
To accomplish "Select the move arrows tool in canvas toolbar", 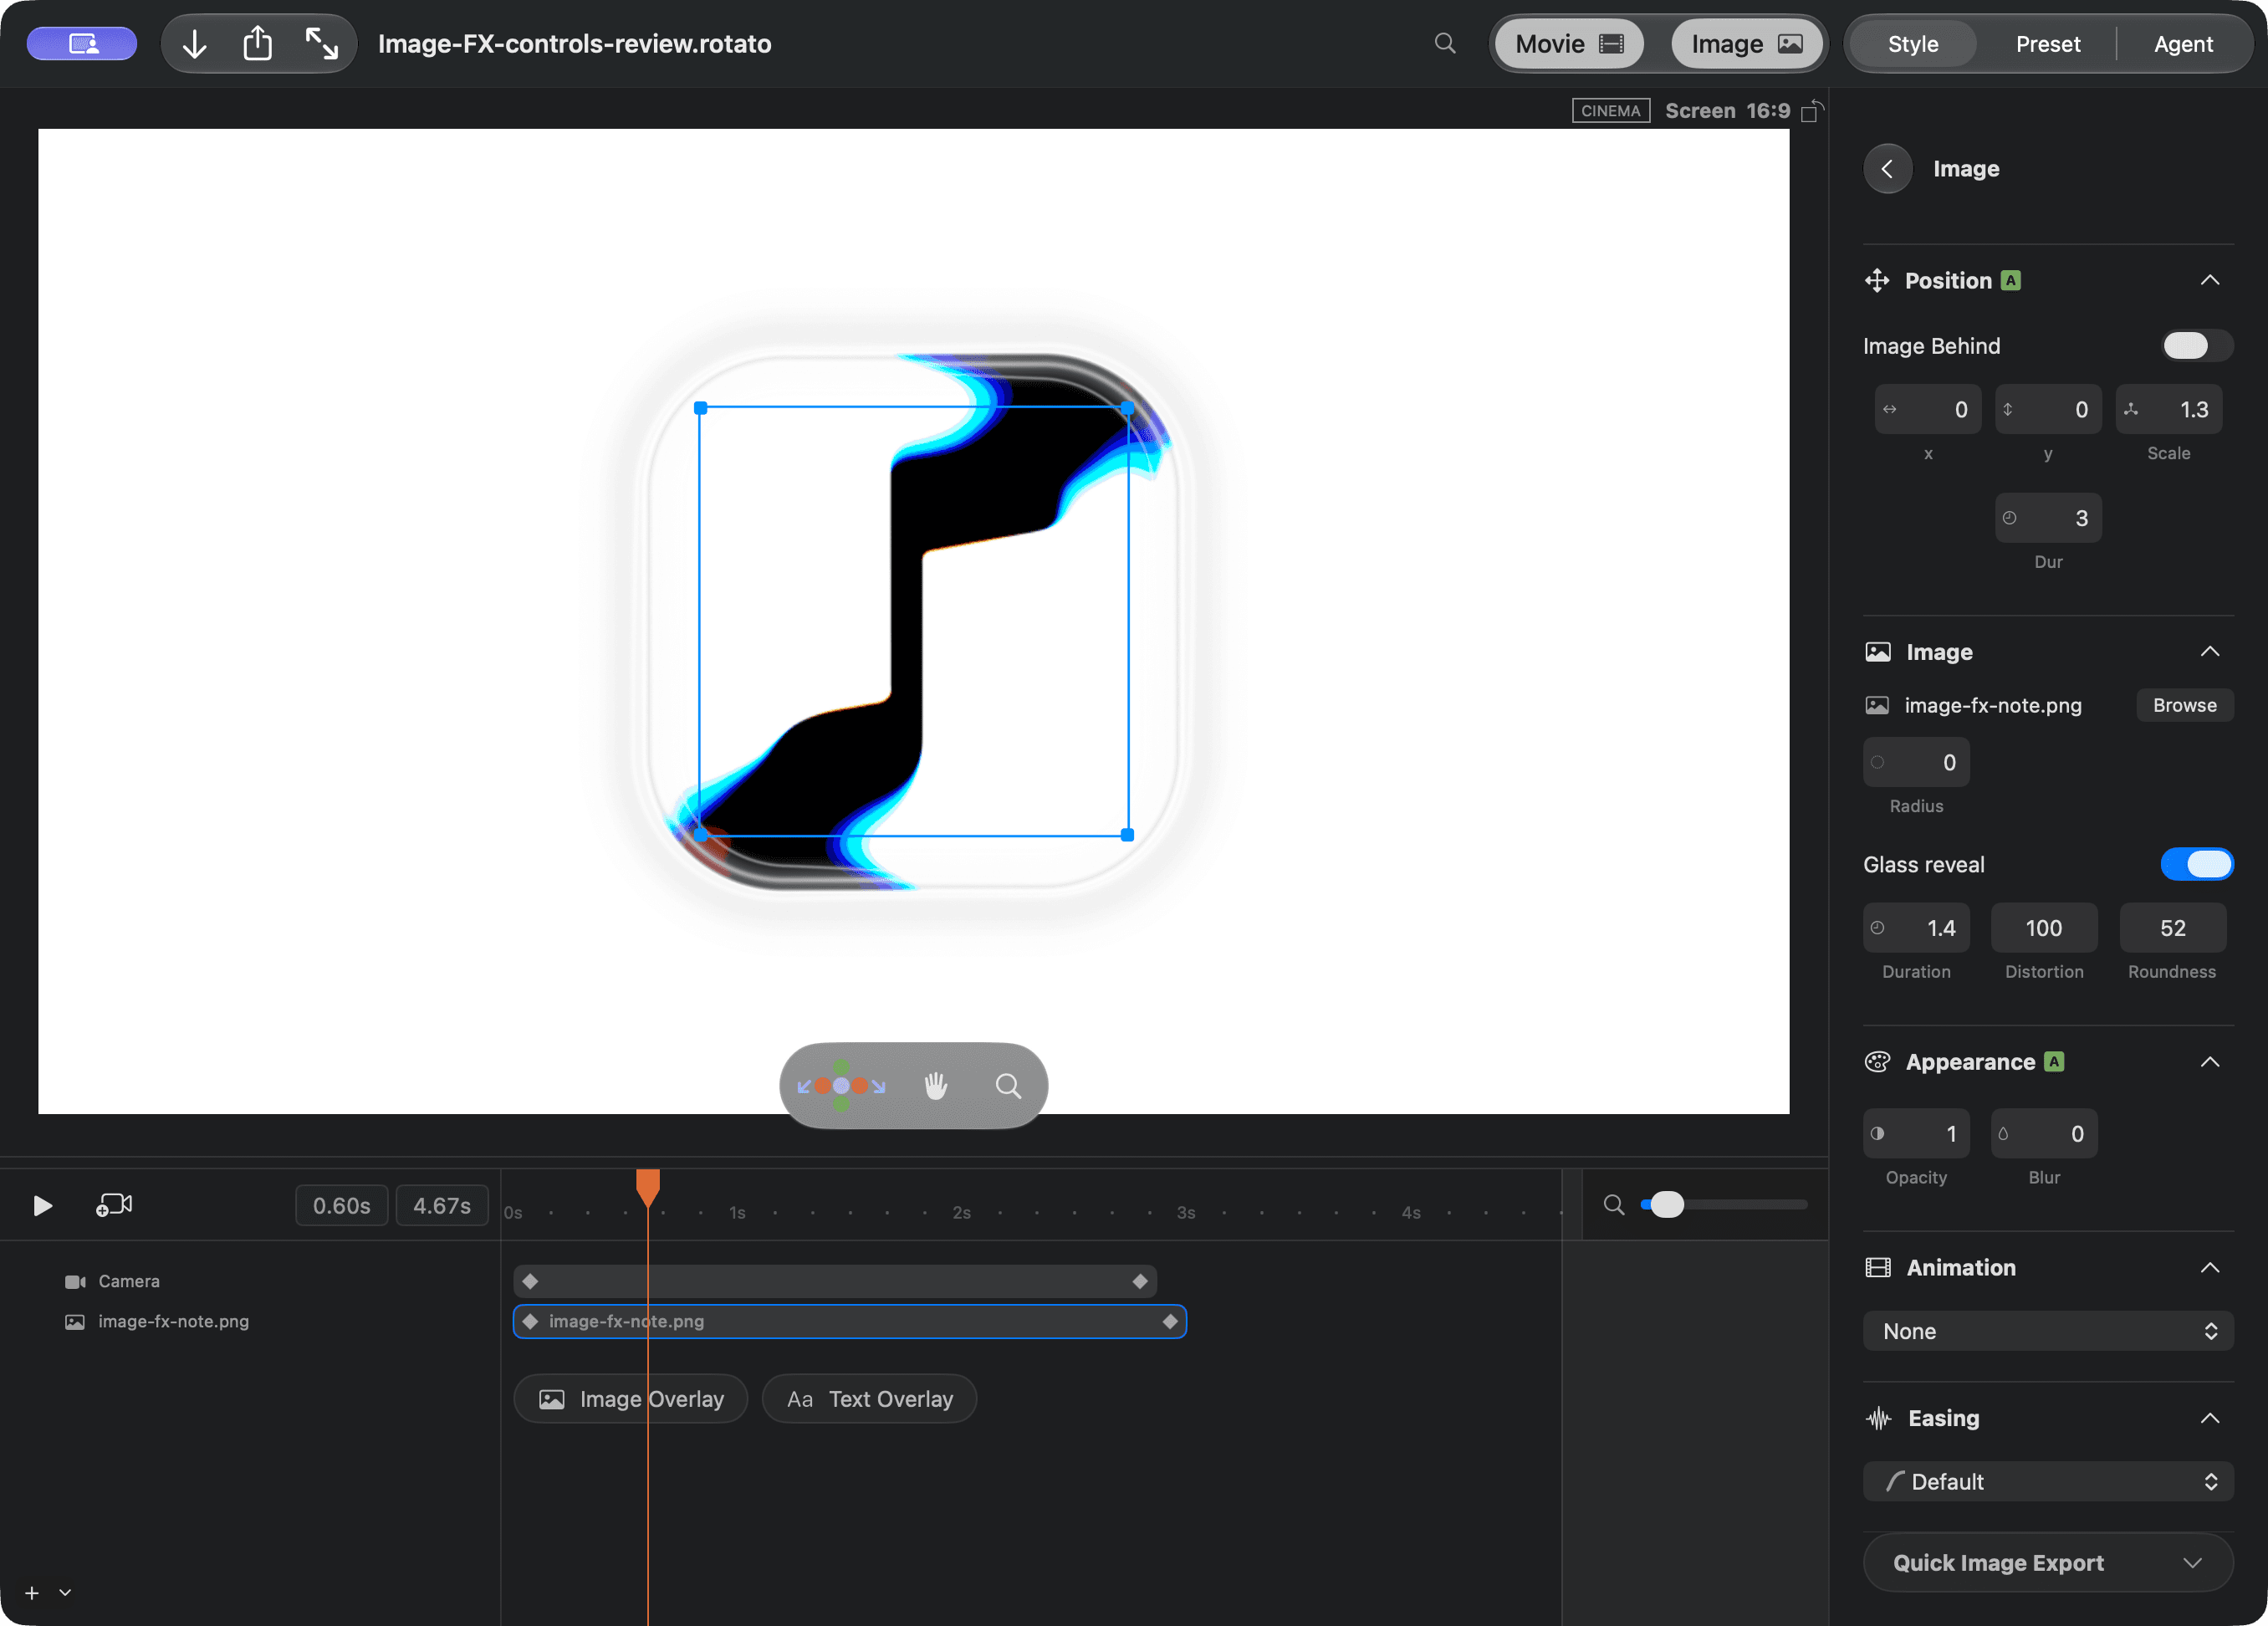I will (841, 1086).
